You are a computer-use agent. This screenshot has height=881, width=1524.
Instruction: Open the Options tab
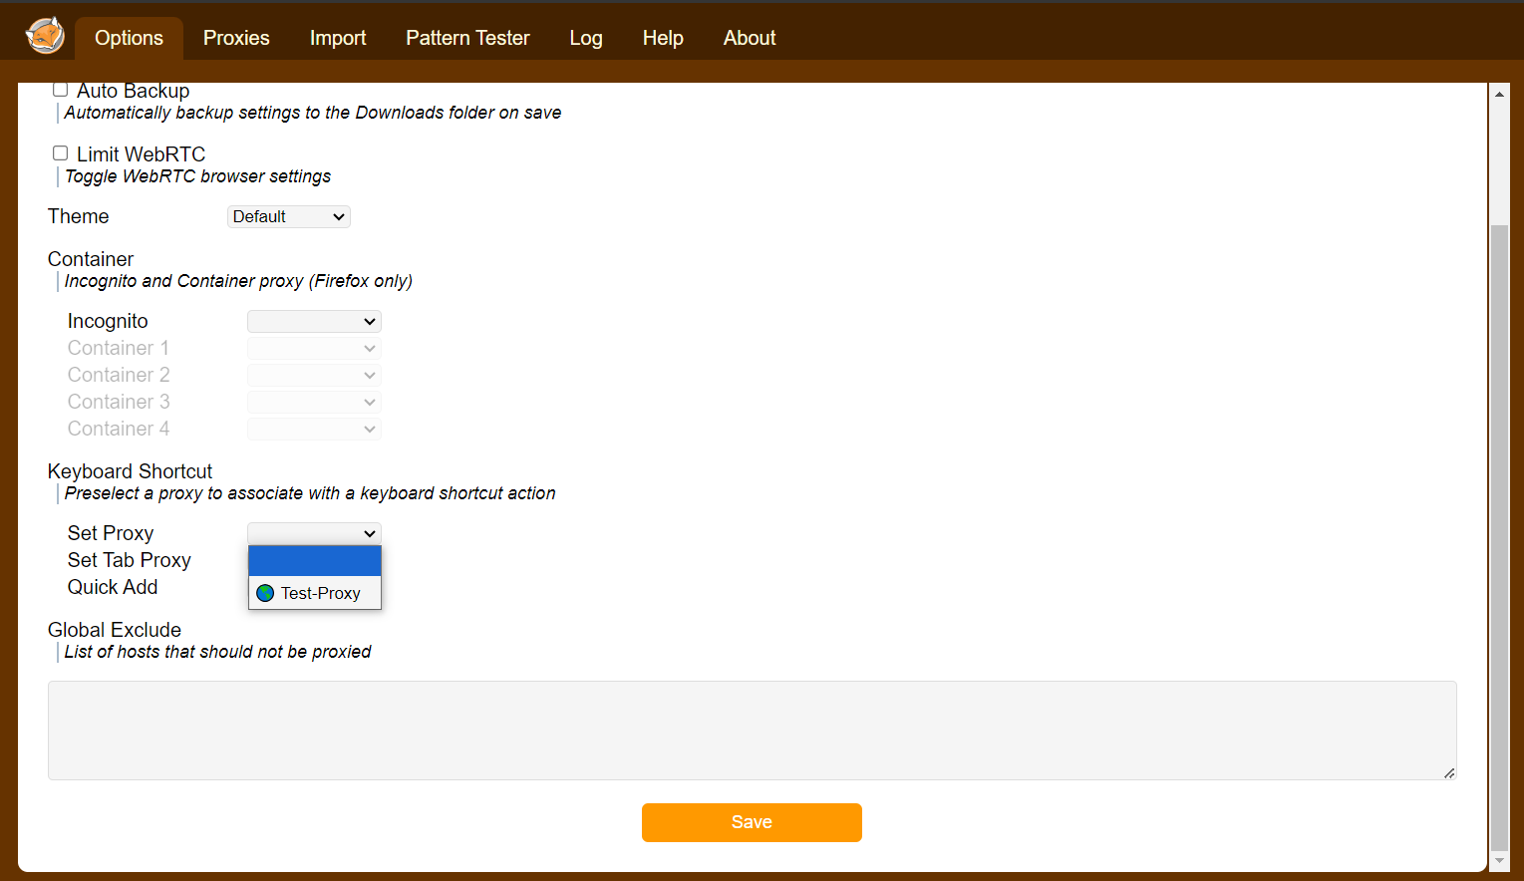pos(129,38)
